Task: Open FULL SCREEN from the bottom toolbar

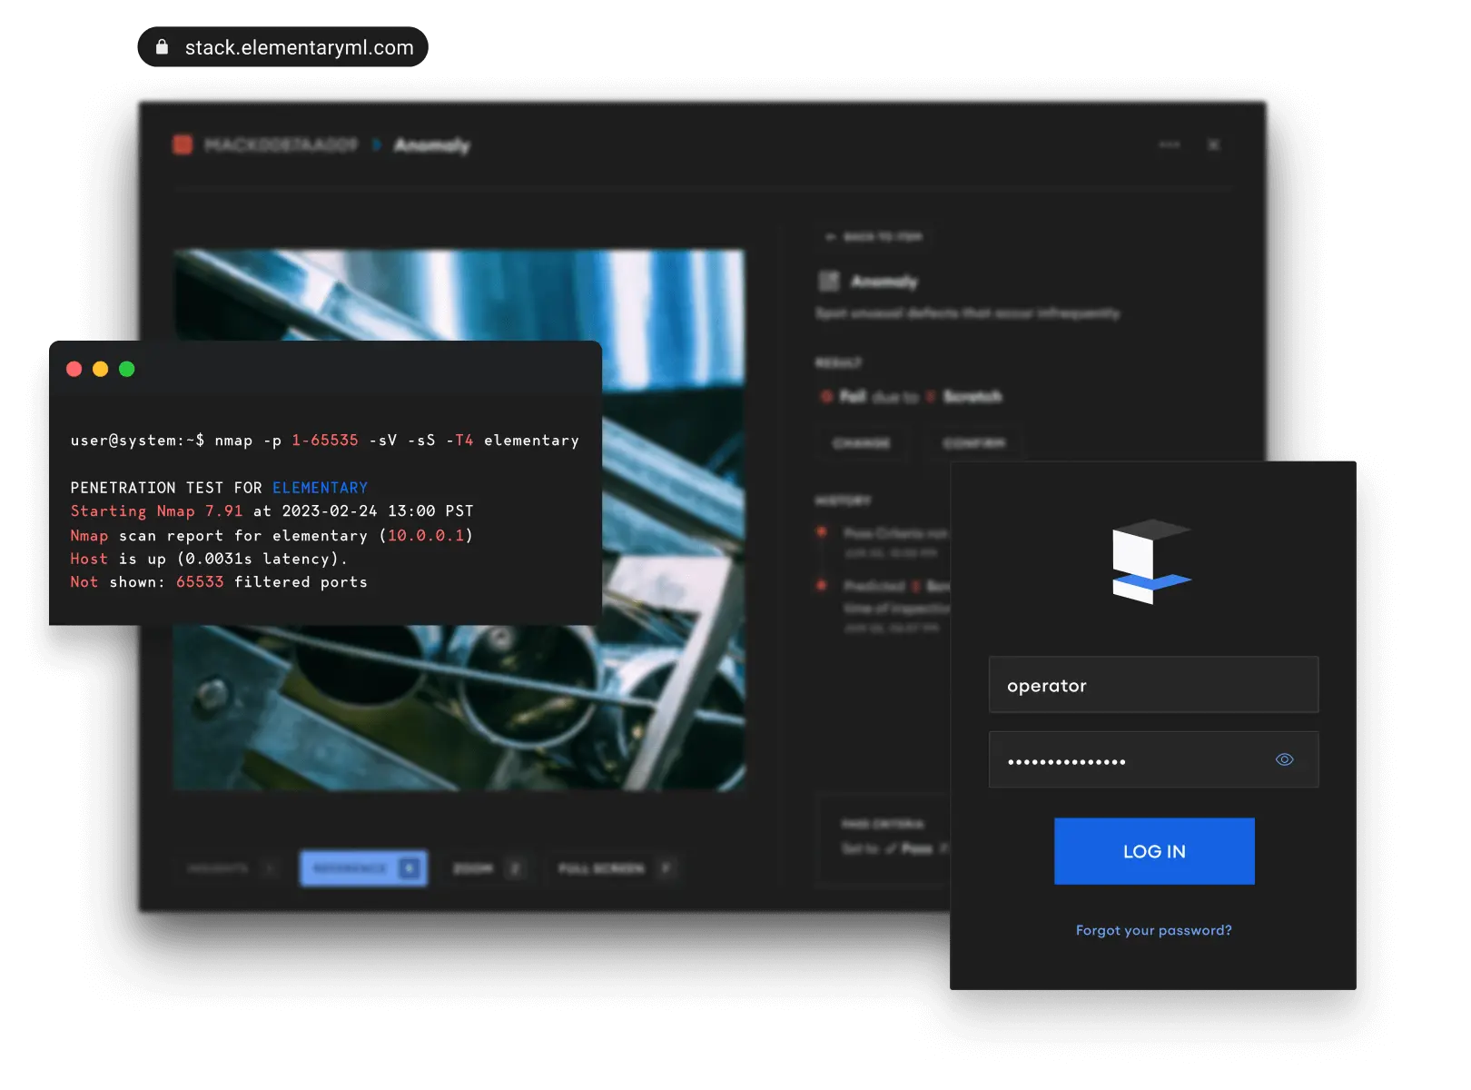Action: 599,868
